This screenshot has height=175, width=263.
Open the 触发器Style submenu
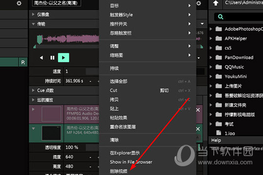148,15
